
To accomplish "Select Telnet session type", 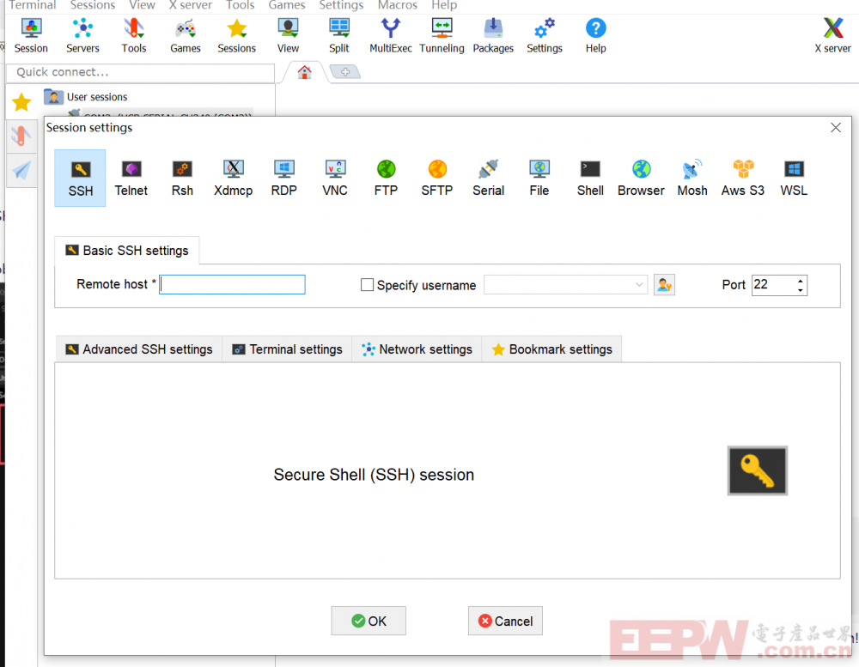I will coord(131,178).
